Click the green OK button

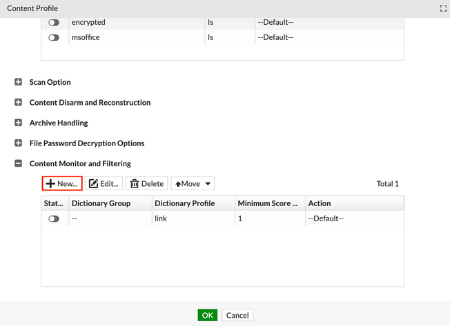(x=208, y=315)
